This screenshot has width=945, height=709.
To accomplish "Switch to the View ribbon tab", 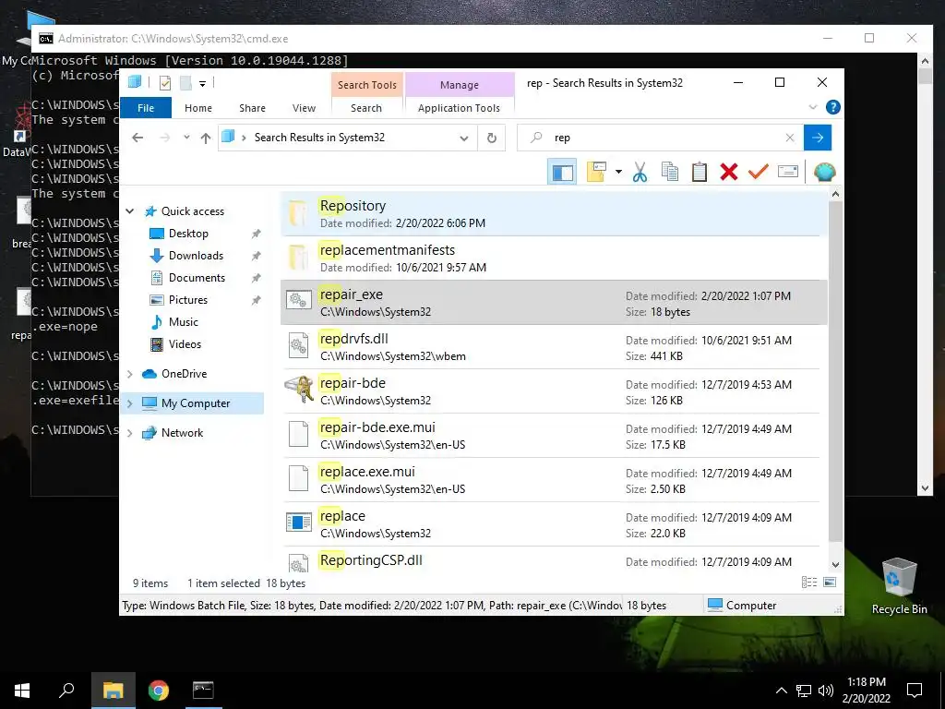I will coord(304,108).
